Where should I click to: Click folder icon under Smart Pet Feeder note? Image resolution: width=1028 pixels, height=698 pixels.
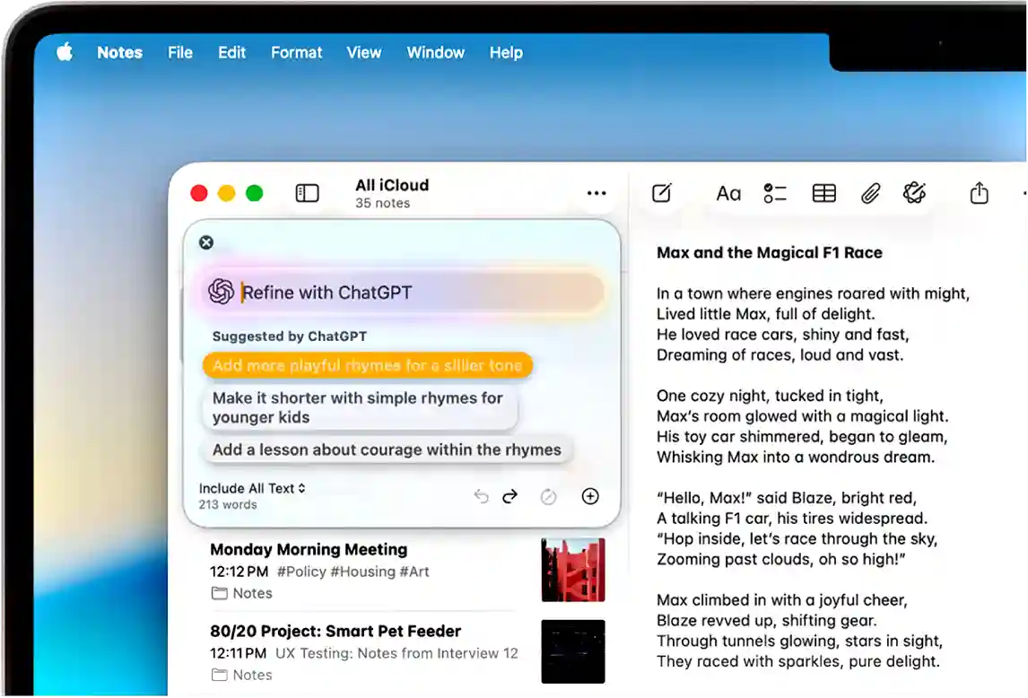click(220, 675)
